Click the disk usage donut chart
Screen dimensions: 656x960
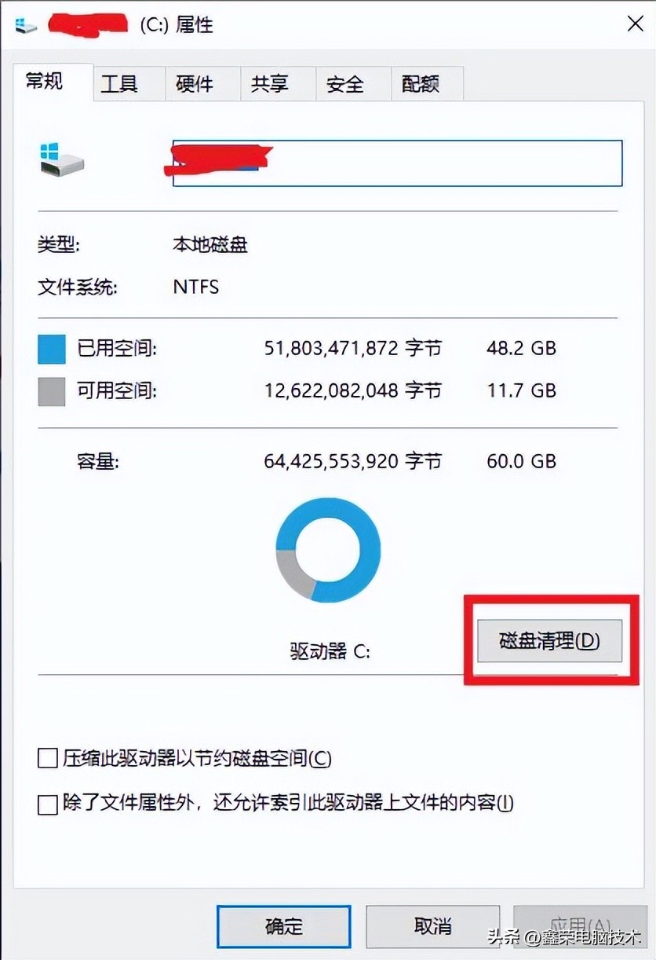328,549
